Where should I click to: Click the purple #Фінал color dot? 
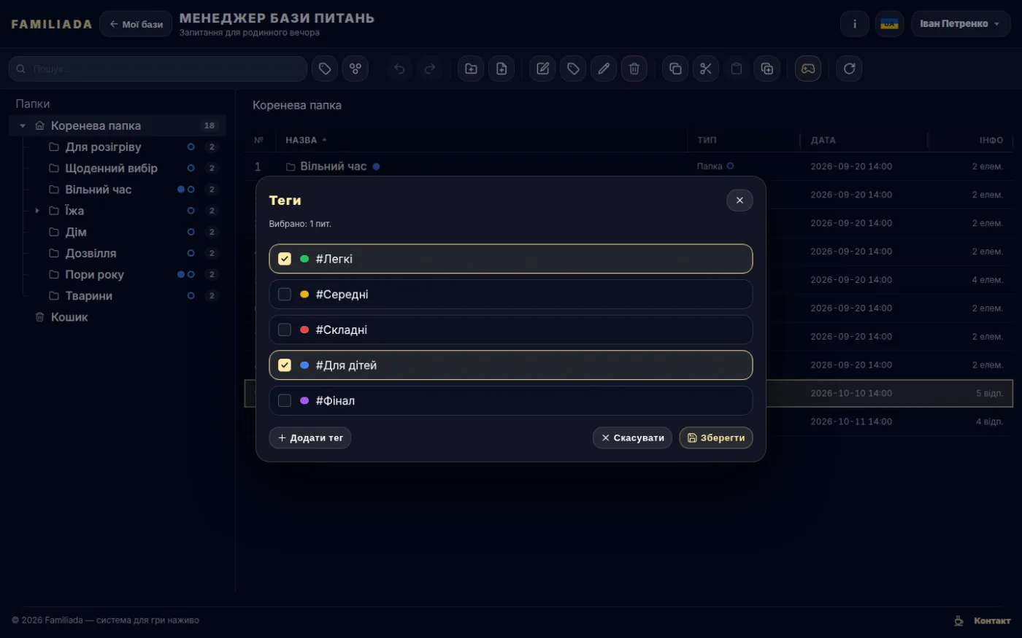pyautogui.click(x=304, y=401)
